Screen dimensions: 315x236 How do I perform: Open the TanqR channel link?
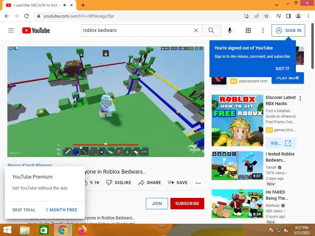pyautogui.click(x=271, y=167)
